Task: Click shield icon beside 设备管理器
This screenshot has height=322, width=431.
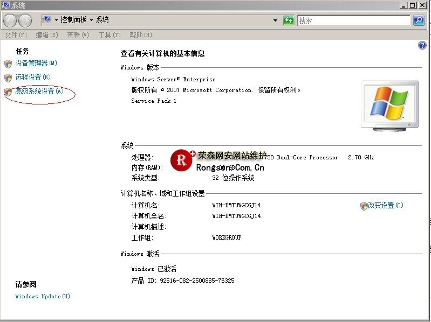Action: 8,64
